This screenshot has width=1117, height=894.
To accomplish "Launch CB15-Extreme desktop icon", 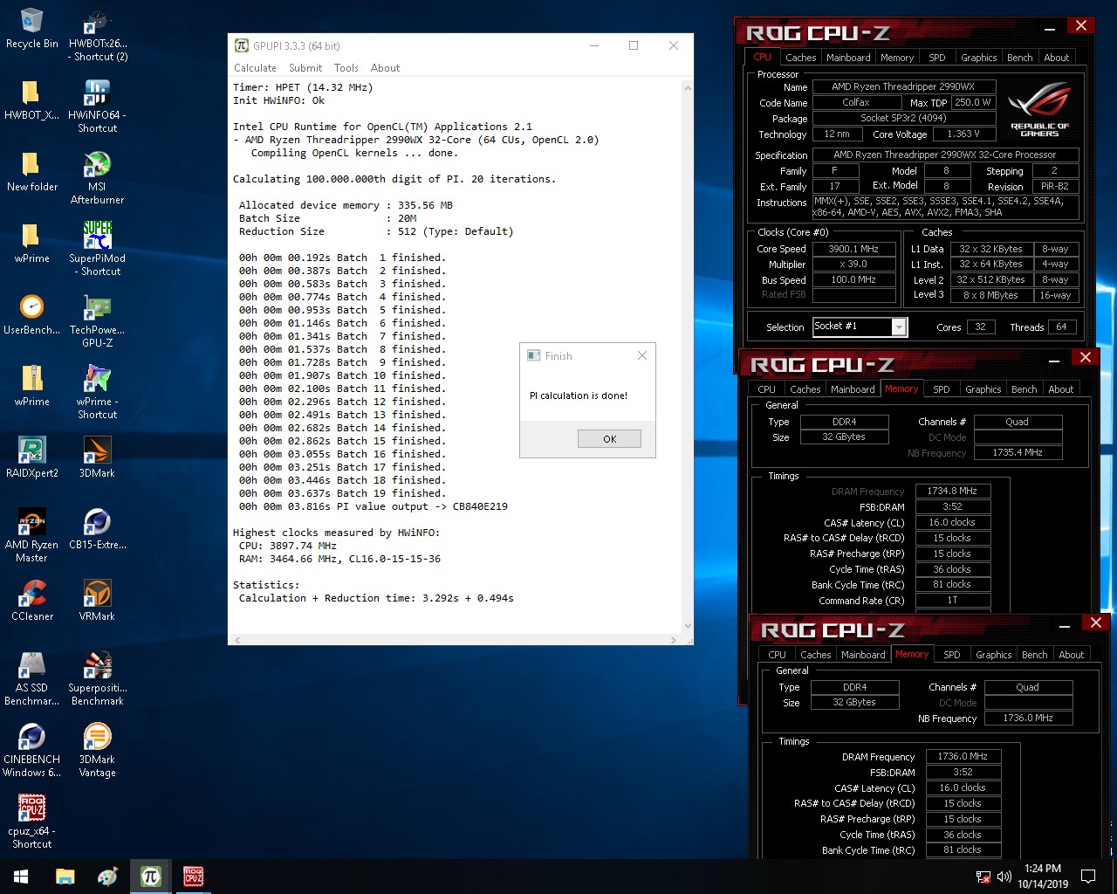I will pyautogui.click(x=97, y=530).
